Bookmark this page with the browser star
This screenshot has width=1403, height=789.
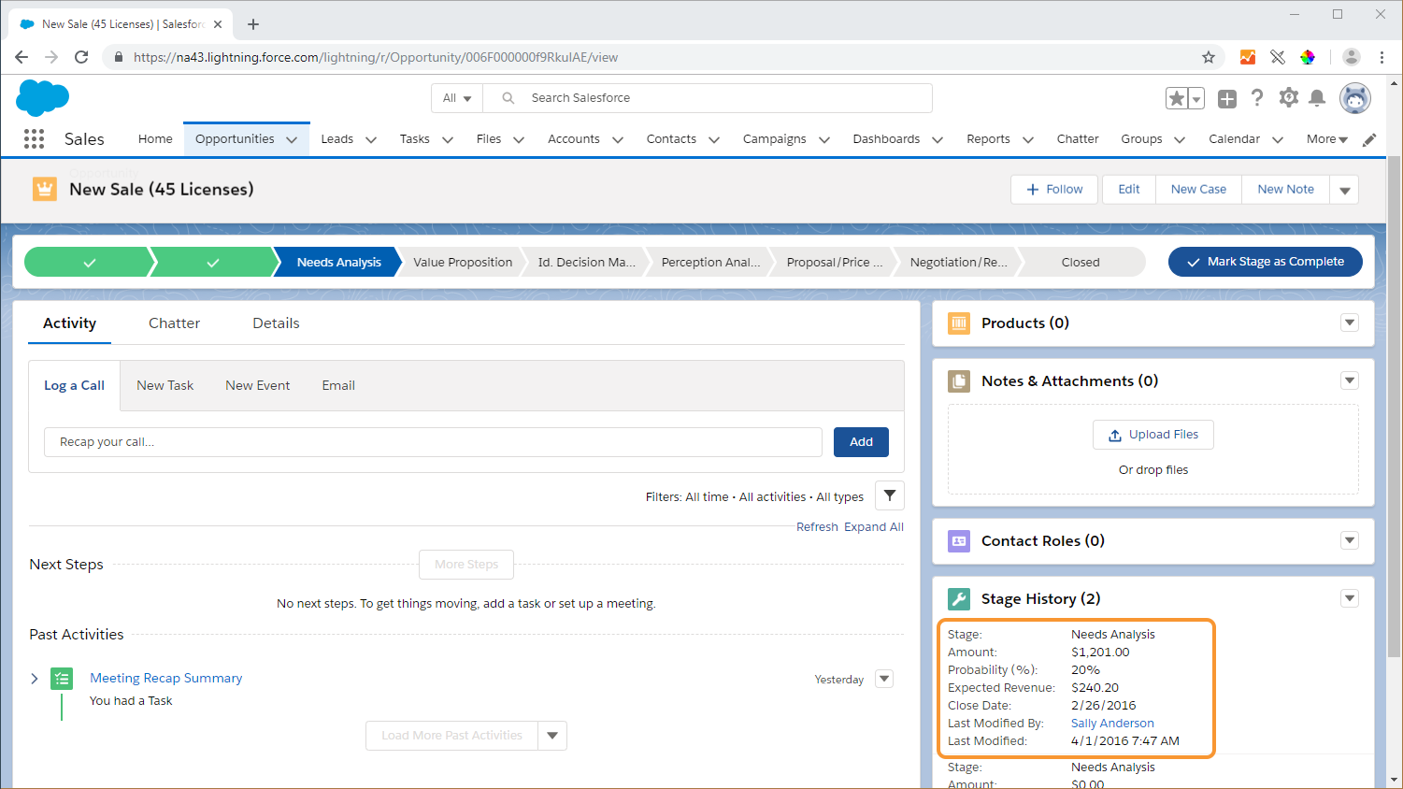(x=1209, y=57)
